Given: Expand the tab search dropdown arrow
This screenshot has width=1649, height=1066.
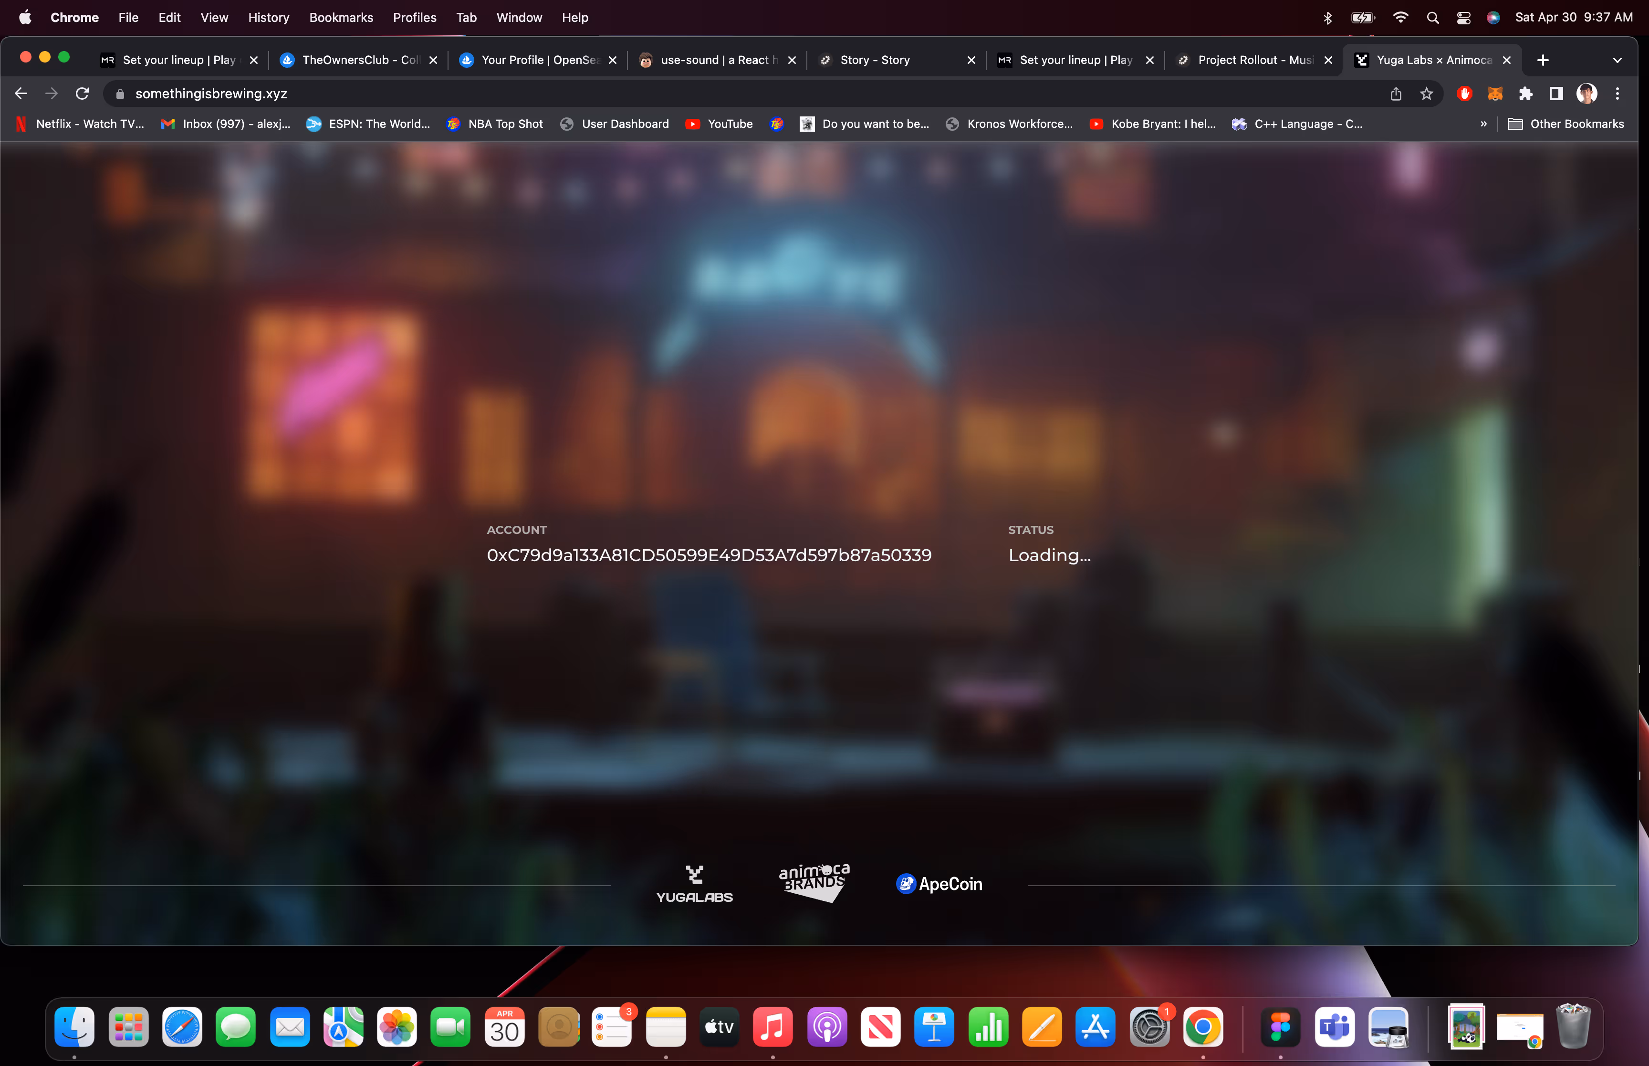Looking at the screenshot, I should (1617, 60).
